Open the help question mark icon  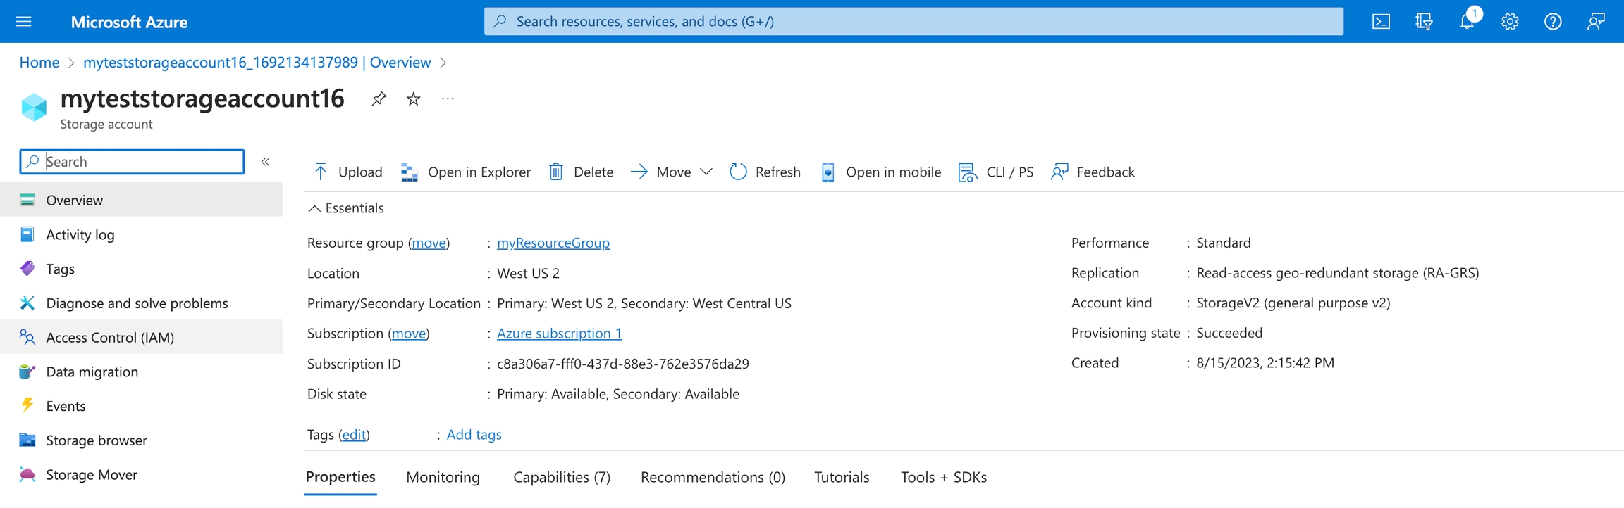(1553, 22)
